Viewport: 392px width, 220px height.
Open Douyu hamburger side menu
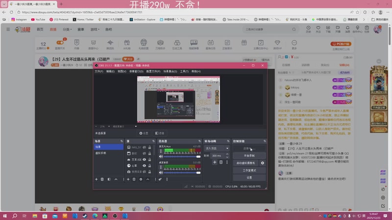click(x=8, y=29)
